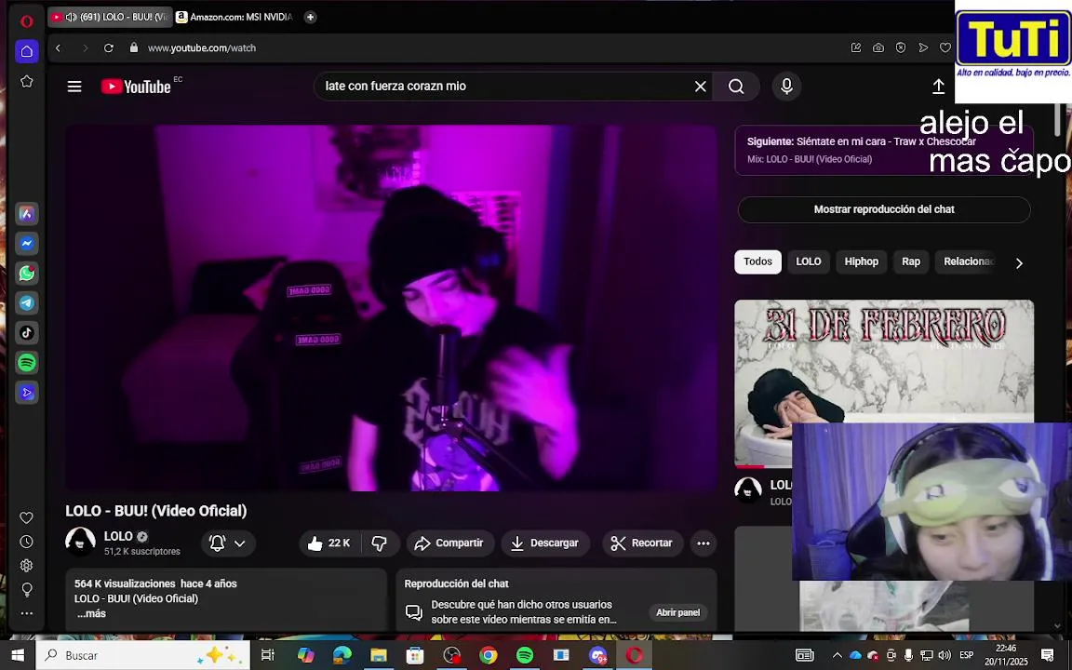This screenshot has width=1072, height=670.
Task: Open Pinboards heart in Opera sidebar
Action: 27,517
